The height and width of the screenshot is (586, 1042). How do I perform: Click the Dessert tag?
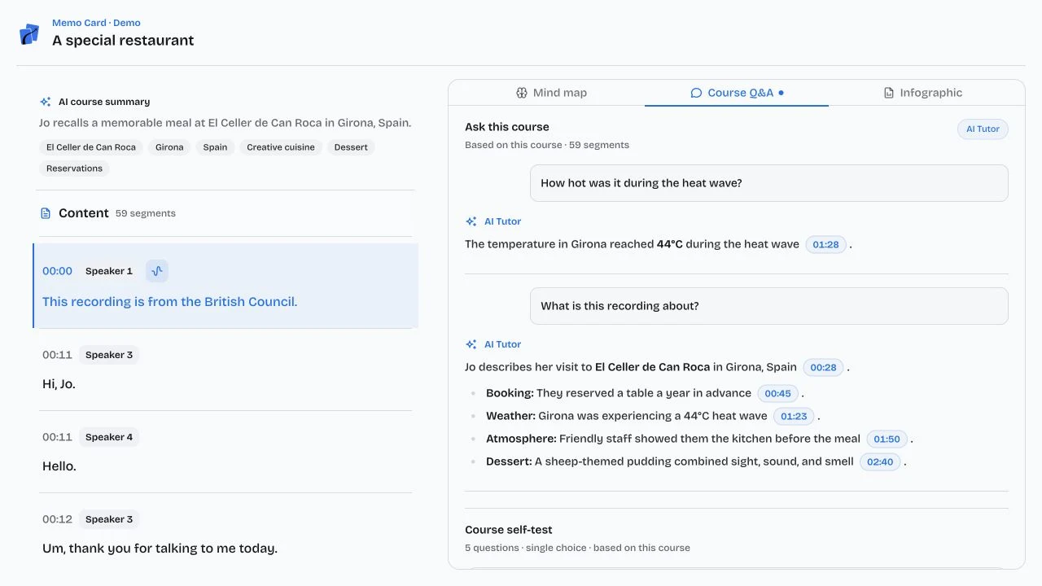pyautogui.click(x=351, y=147)
